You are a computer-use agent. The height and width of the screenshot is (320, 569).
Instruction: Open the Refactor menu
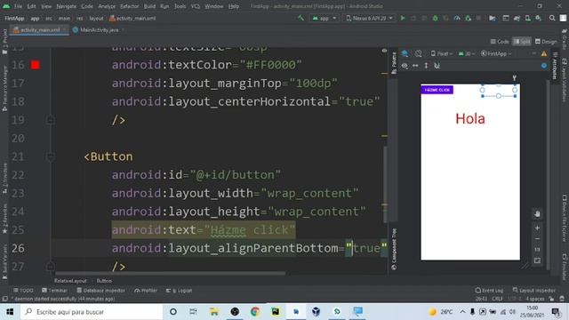coord(130,6)
